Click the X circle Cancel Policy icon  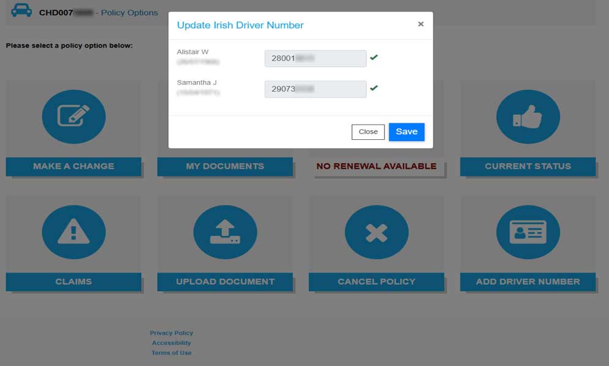tap(376, 232)
